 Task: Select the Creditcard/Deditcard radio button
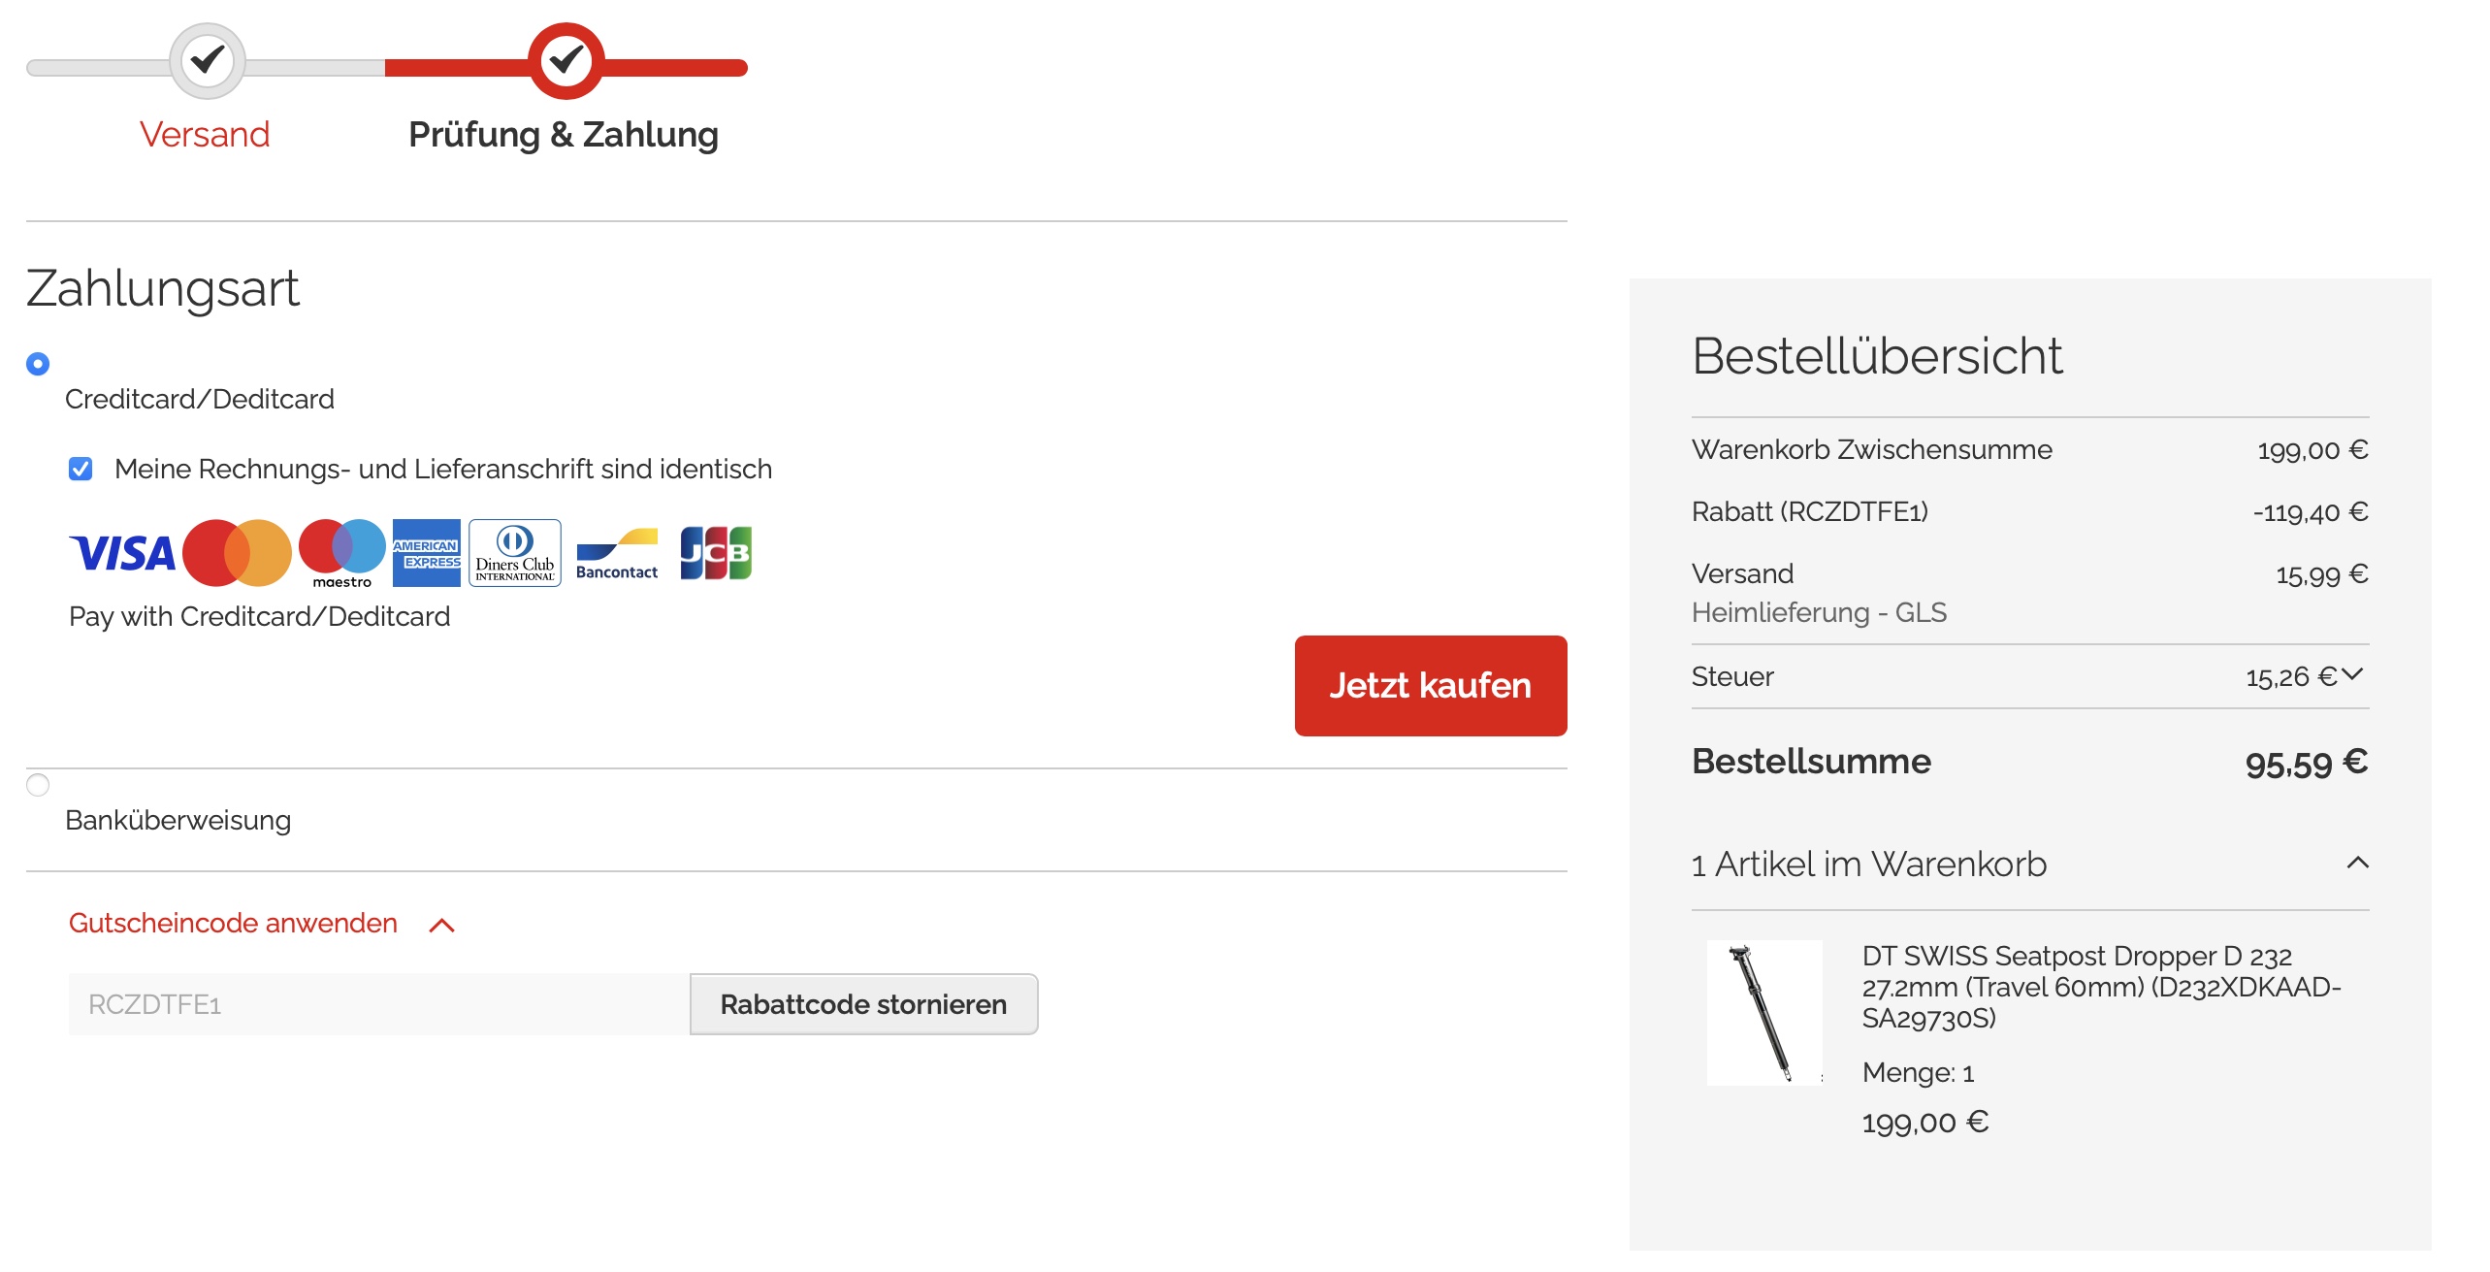[38, 364]
